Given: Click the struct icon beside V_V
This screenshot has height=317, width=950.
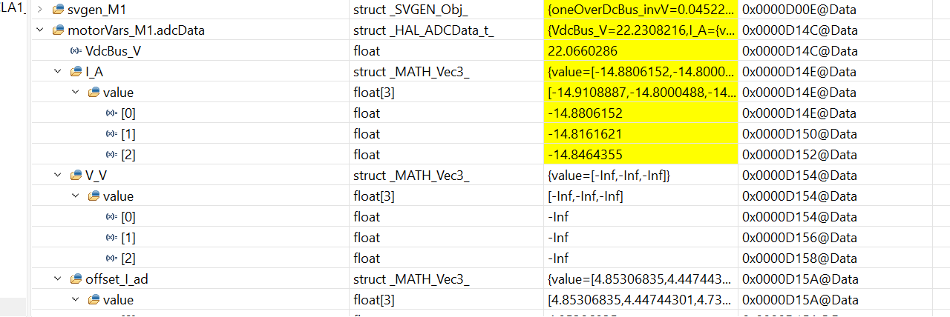Looking at the screenshot, I should (76, 176).
